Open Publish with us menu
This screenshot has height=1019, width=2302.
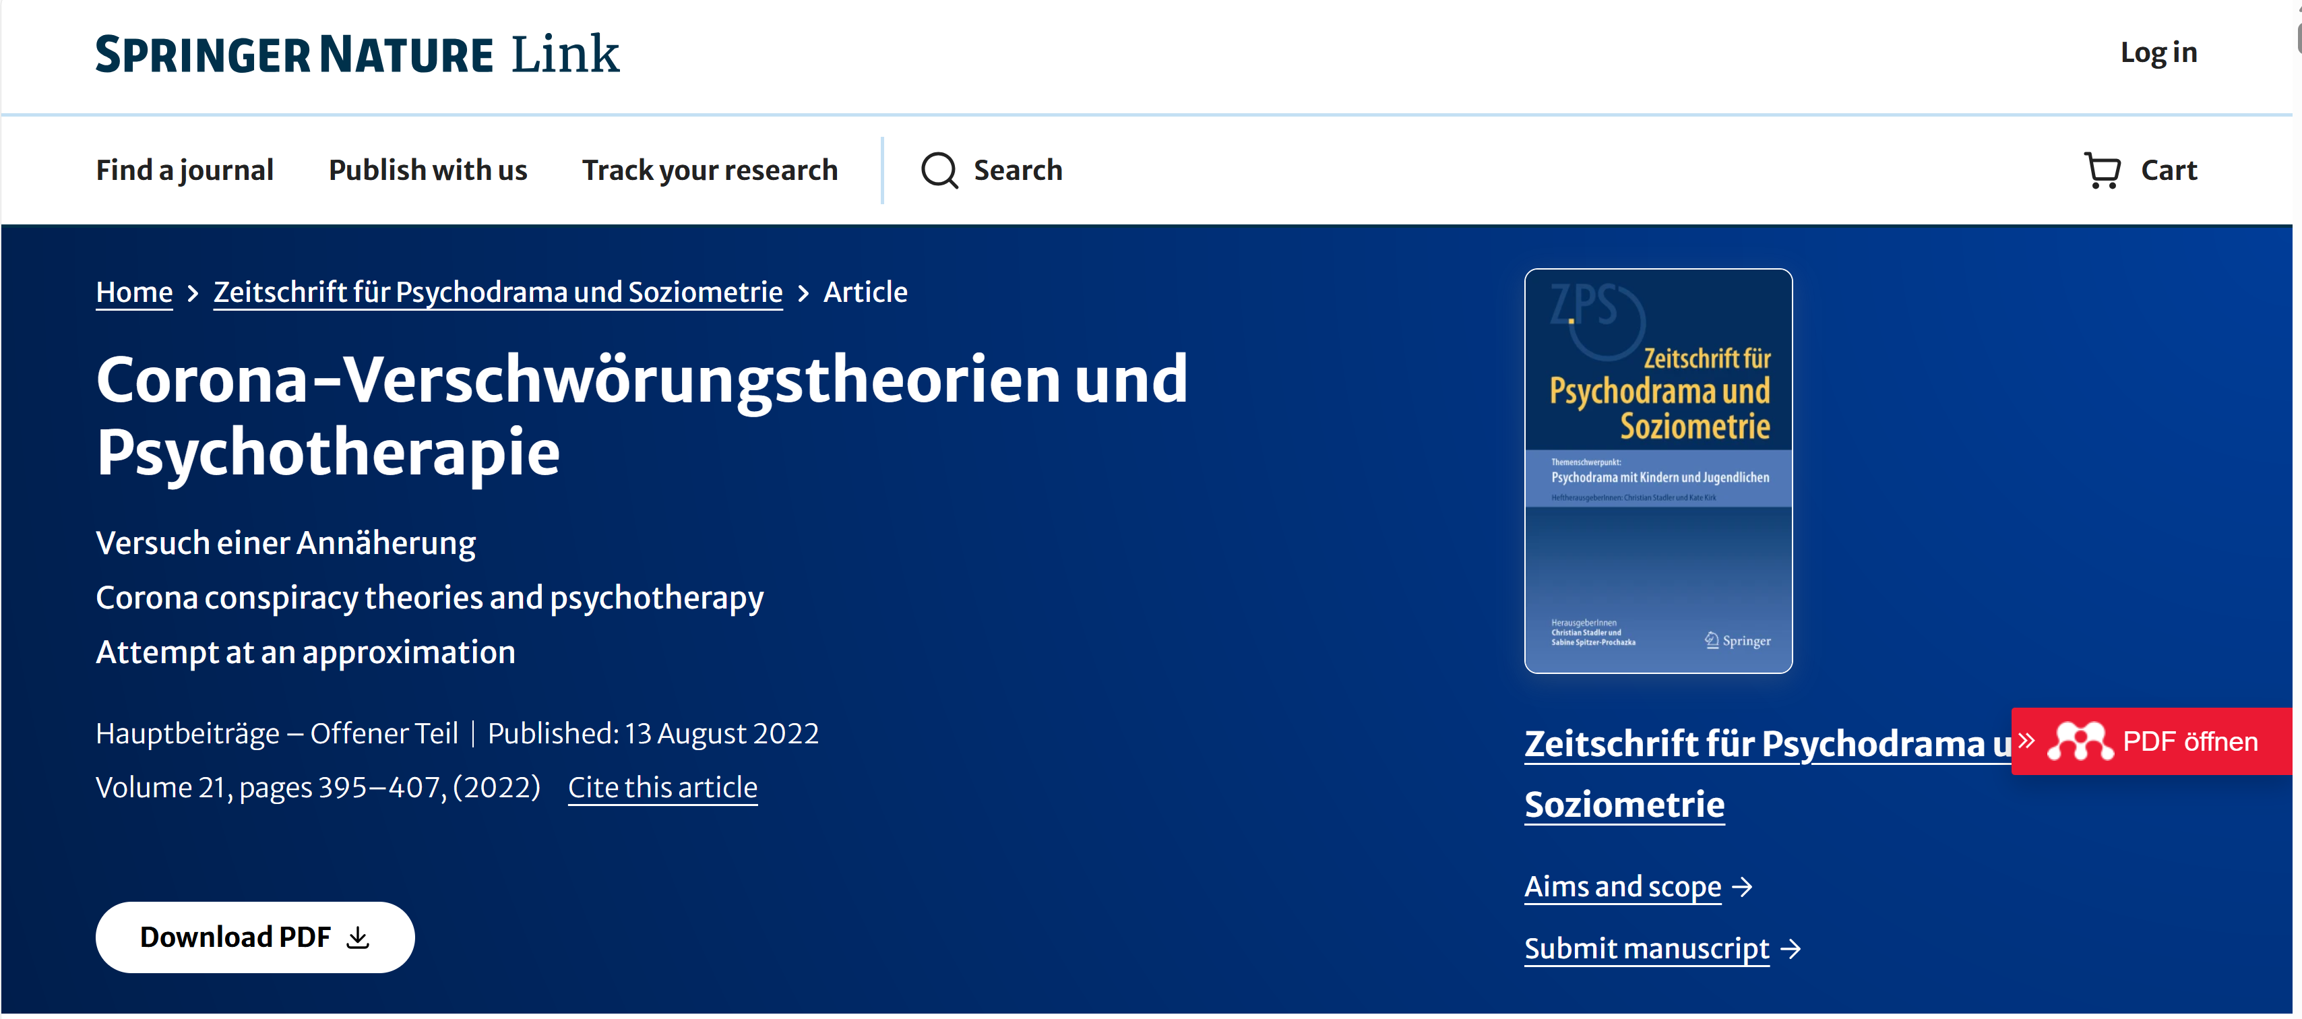pyautogui.click(x=427, y=170)
